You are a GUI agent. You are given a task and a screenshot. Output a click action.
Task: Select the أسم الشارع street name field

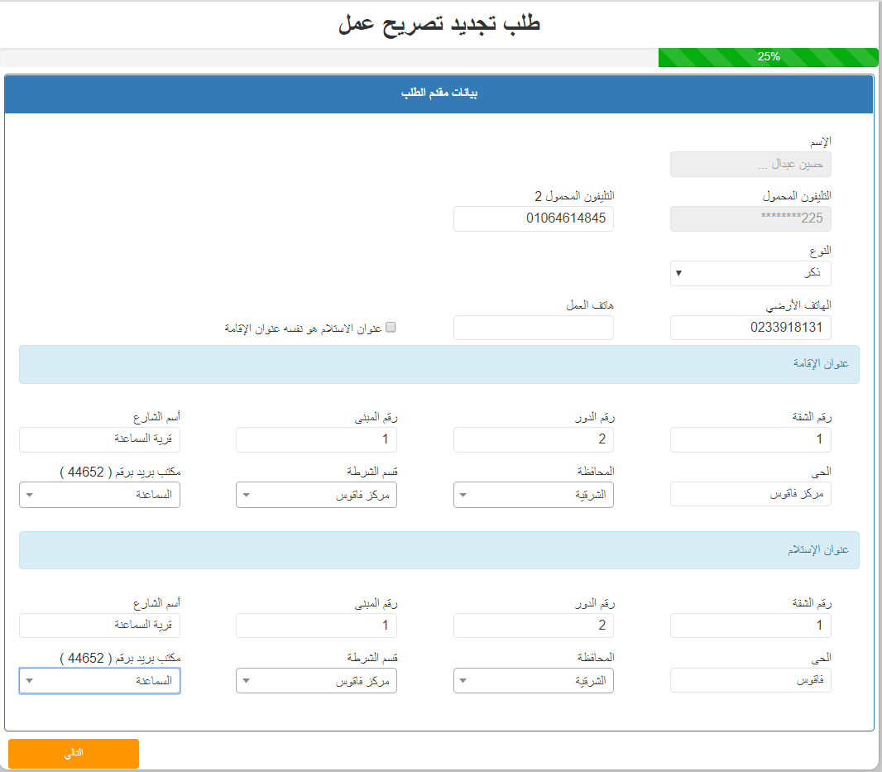coord(99,439)
